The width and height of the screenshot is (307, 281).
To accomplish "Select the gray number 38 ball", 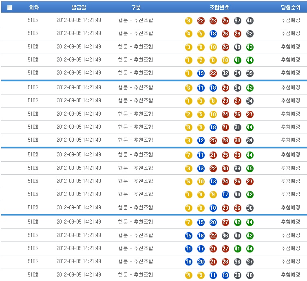I will coord(238,275).
